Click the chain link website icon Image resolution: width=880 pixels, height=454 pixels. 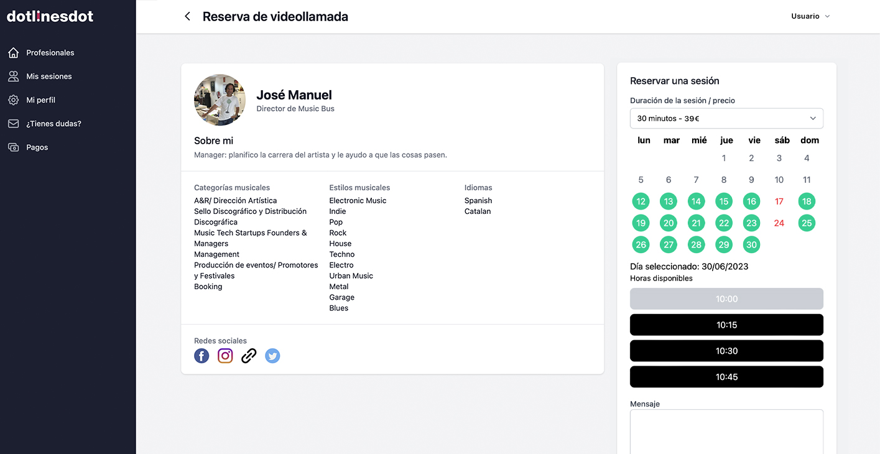(x=249, y=356)
